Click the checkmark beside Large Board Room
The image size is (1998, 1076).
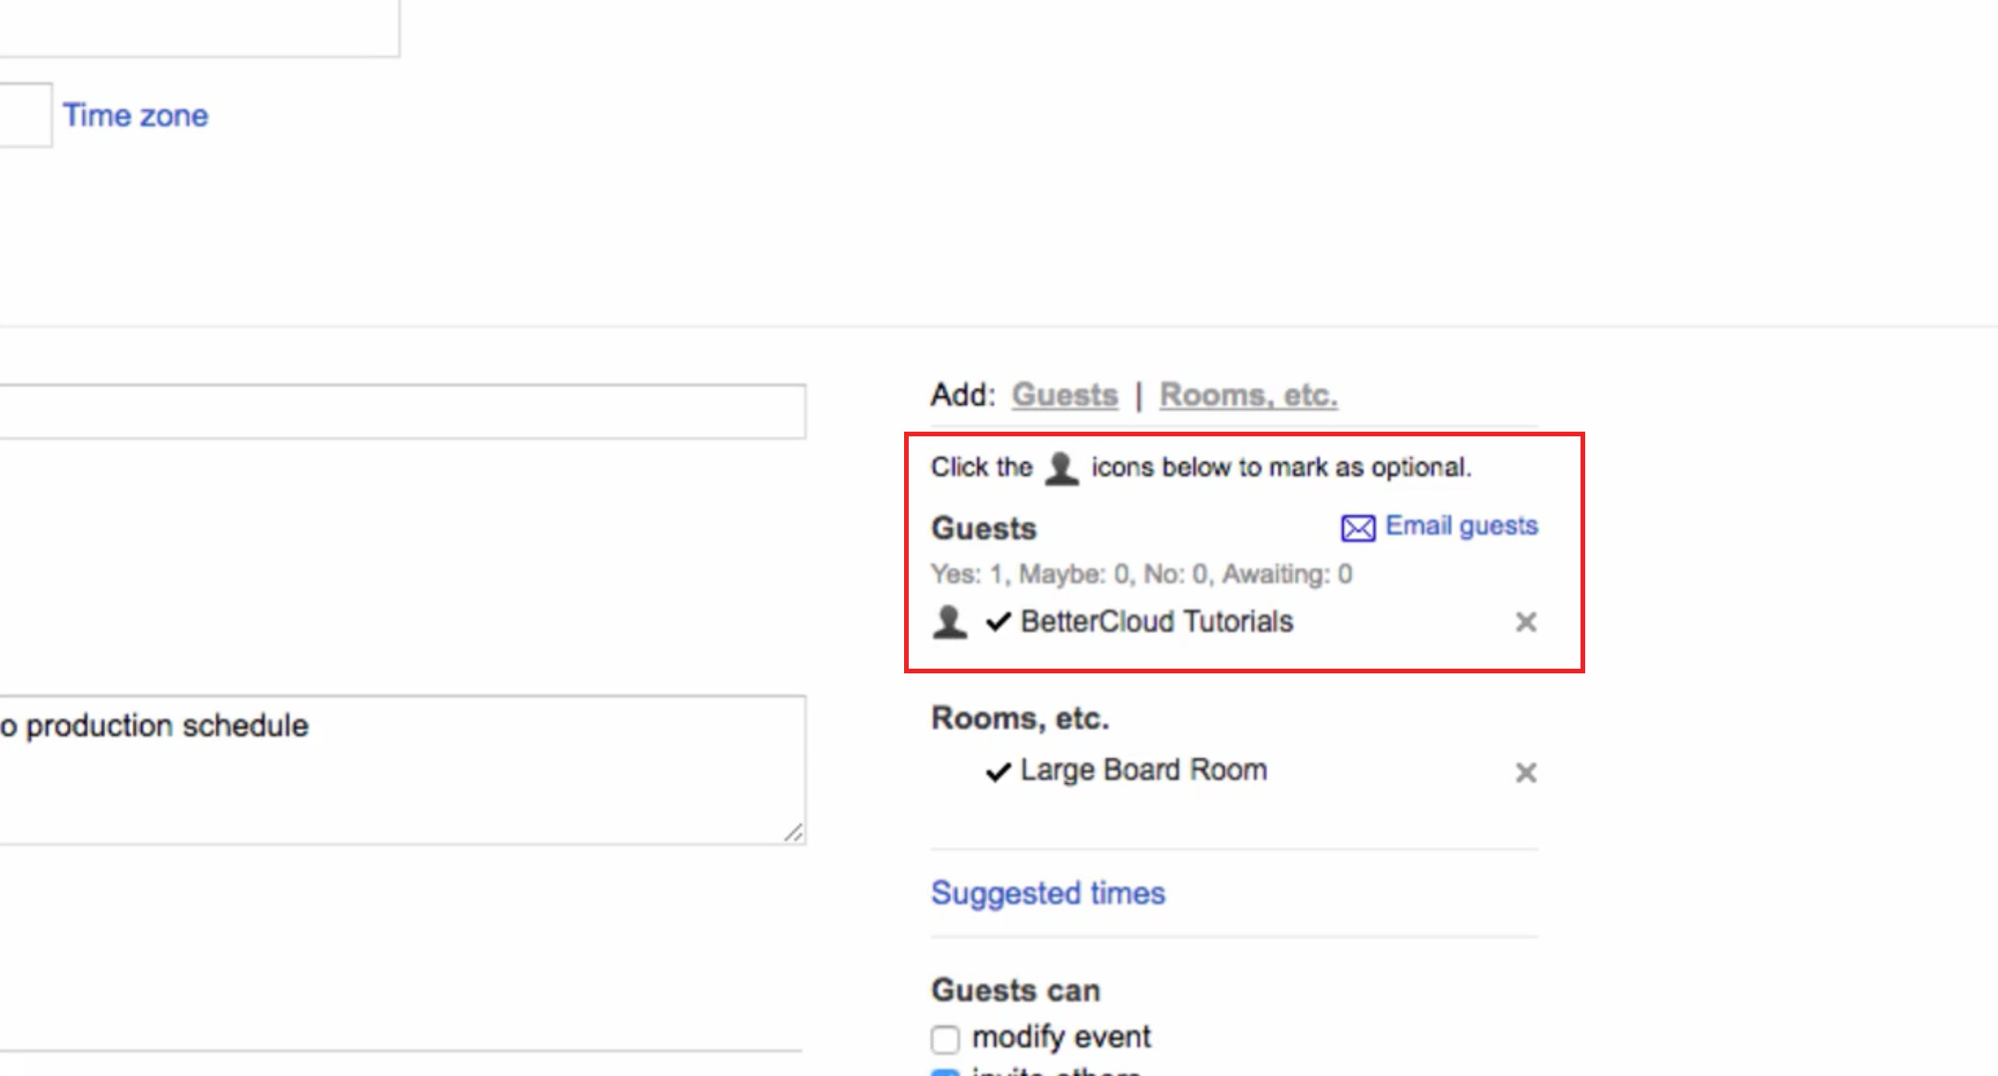(998, 771)
